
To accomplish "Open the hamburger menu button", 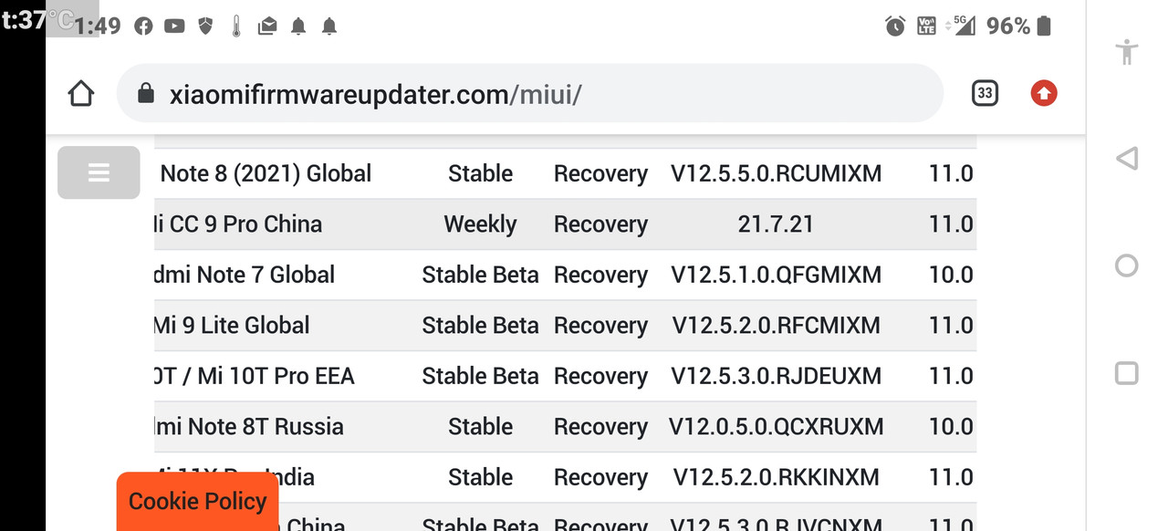I will (99, 172).
